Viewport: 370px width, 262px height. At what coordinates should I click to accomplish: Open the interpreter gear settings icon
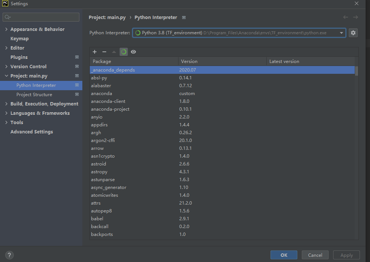[x=353, y=33]
